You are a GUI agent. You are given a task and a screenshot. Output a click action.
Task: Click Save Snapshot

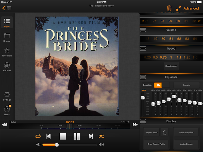(x=186, y=132)
